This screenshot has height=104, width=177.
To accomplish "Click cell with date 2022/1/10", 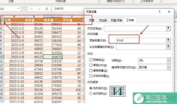I will (14, 61).
